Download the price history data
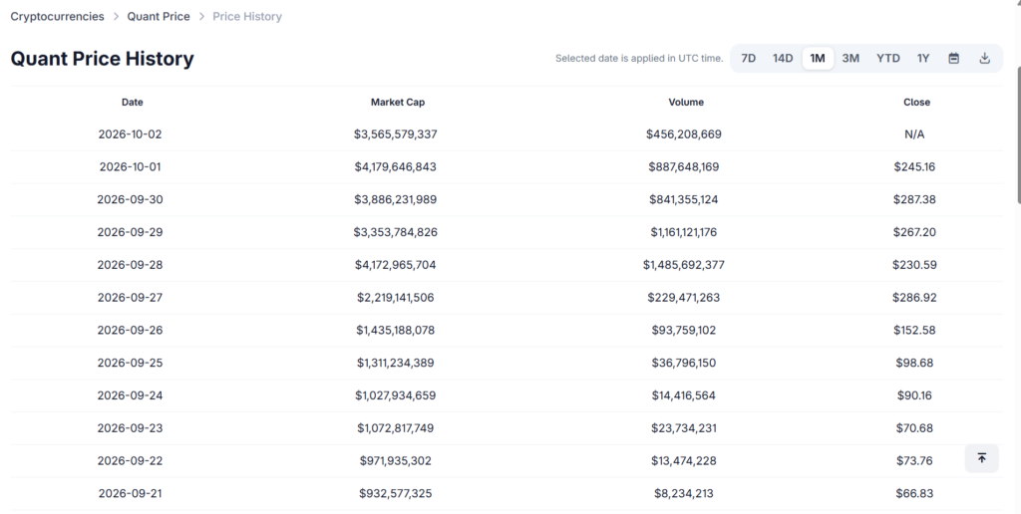Screen dimensions: 1021x514 coord(984,59)
